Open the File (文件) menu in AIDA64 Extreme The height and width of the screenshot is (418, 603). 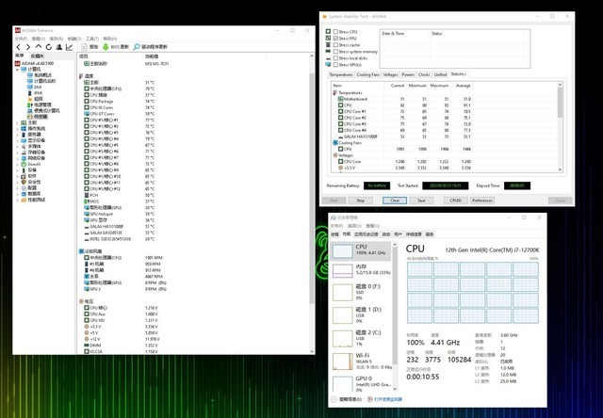coord(21,39)
